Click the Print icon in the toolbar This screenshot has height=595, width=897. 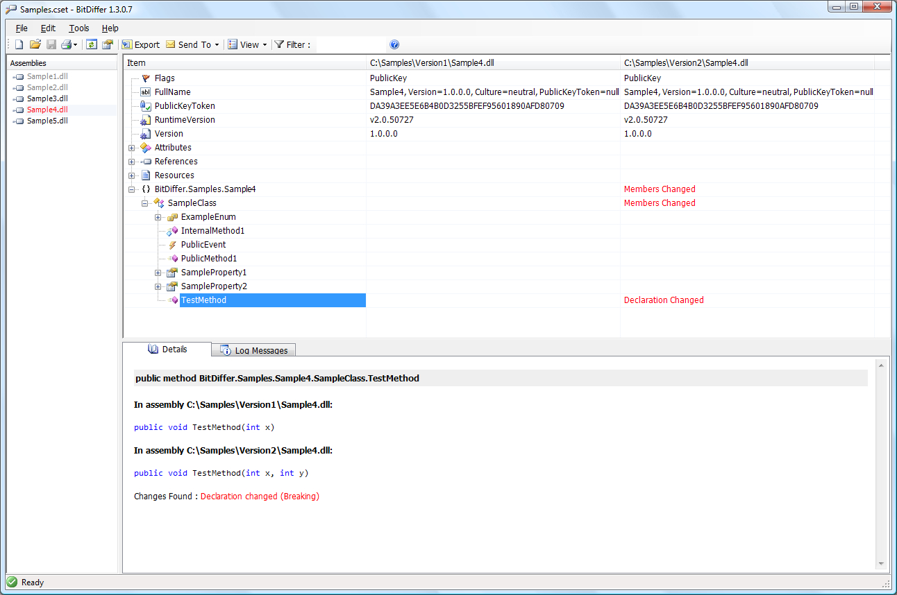coord(66,44)
